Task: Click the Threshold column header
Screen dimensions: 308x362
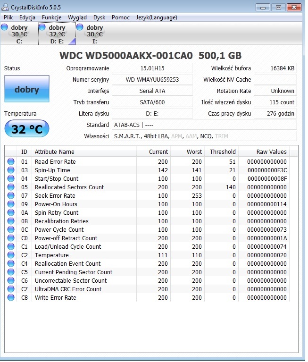Action: [222, 152]
